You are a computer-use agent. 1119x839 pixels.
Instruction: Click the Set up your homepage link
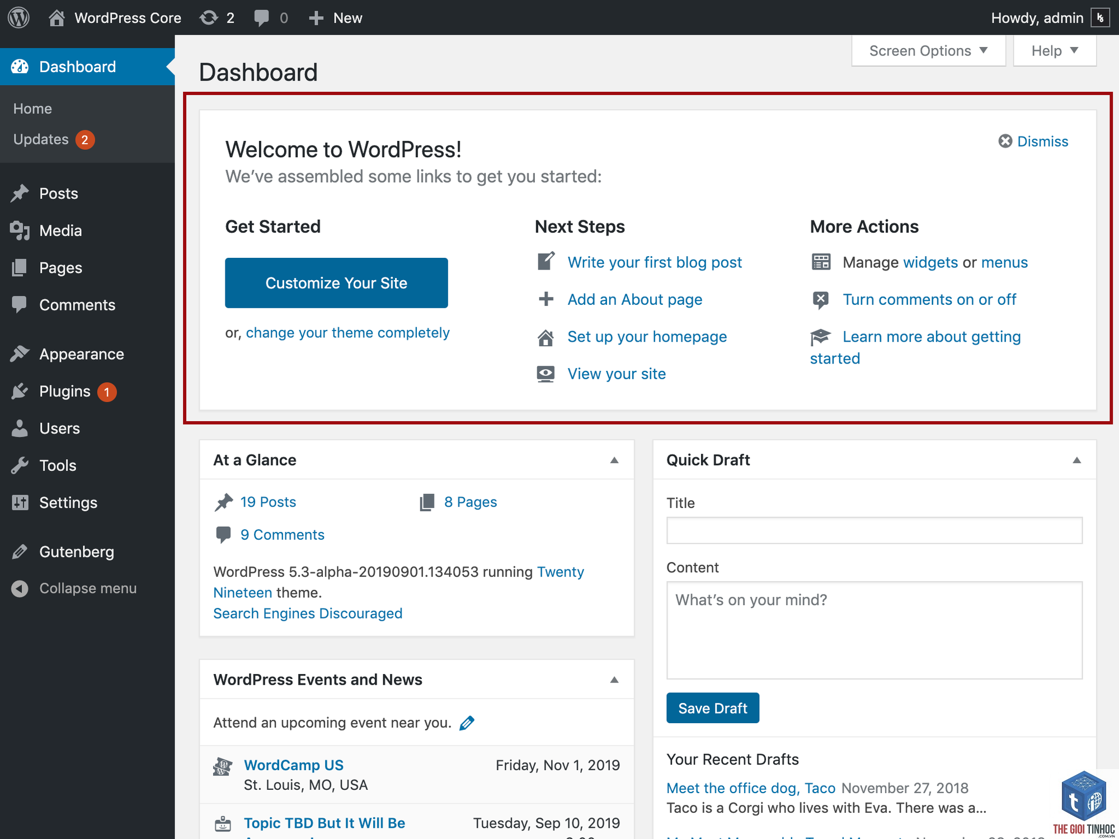[x=647, y=337]
